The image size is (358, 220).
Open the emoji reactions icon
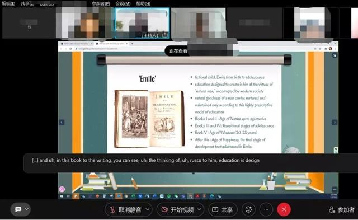248,209
